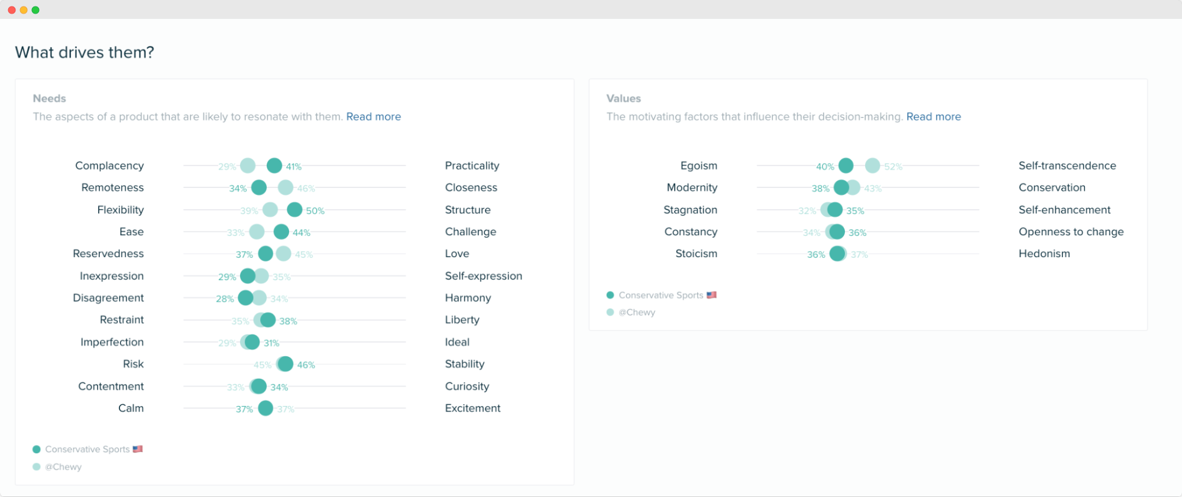Click the 34% dot on Remoteness row
The height and width of the screenshot is (497, 1182).
pyautogui.click(x=259, y=187)
